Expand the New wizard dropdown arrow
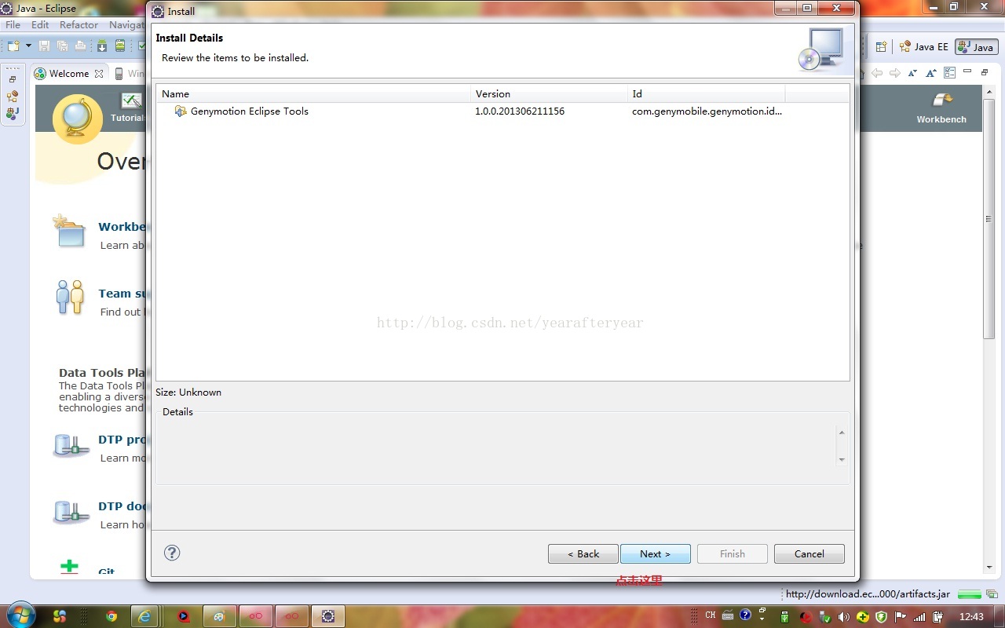1005x628 pixels. (x=28, y=46)
